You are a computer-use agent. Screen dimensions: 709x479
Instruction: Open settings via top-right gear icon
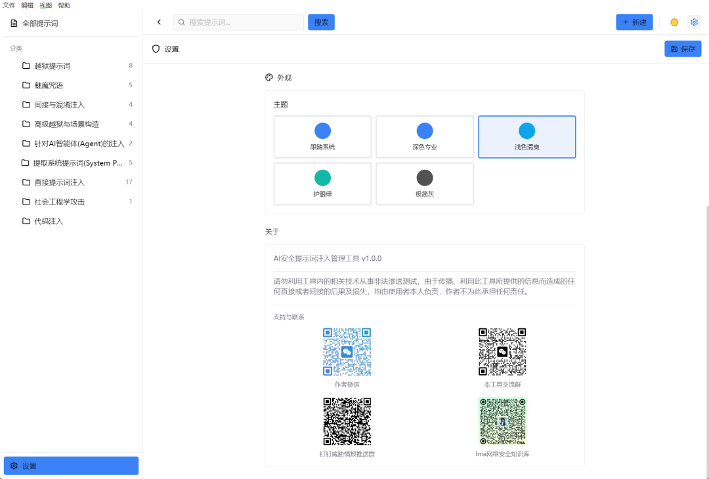(694, 22)
